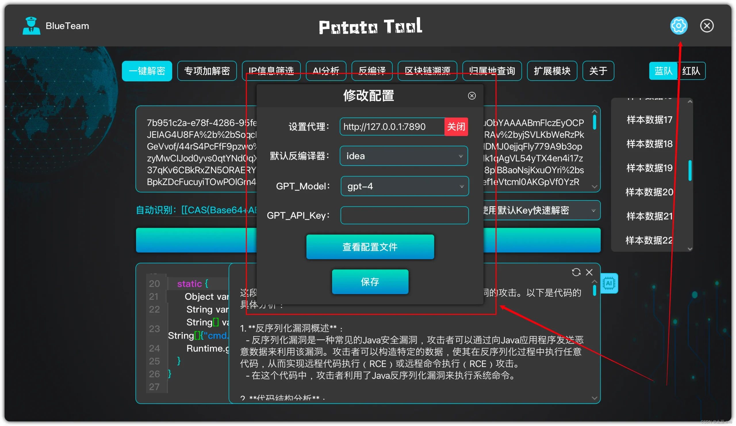The image size is (736, 426).
Task: Click sample list scroll-up arrow
Action: 689,101
